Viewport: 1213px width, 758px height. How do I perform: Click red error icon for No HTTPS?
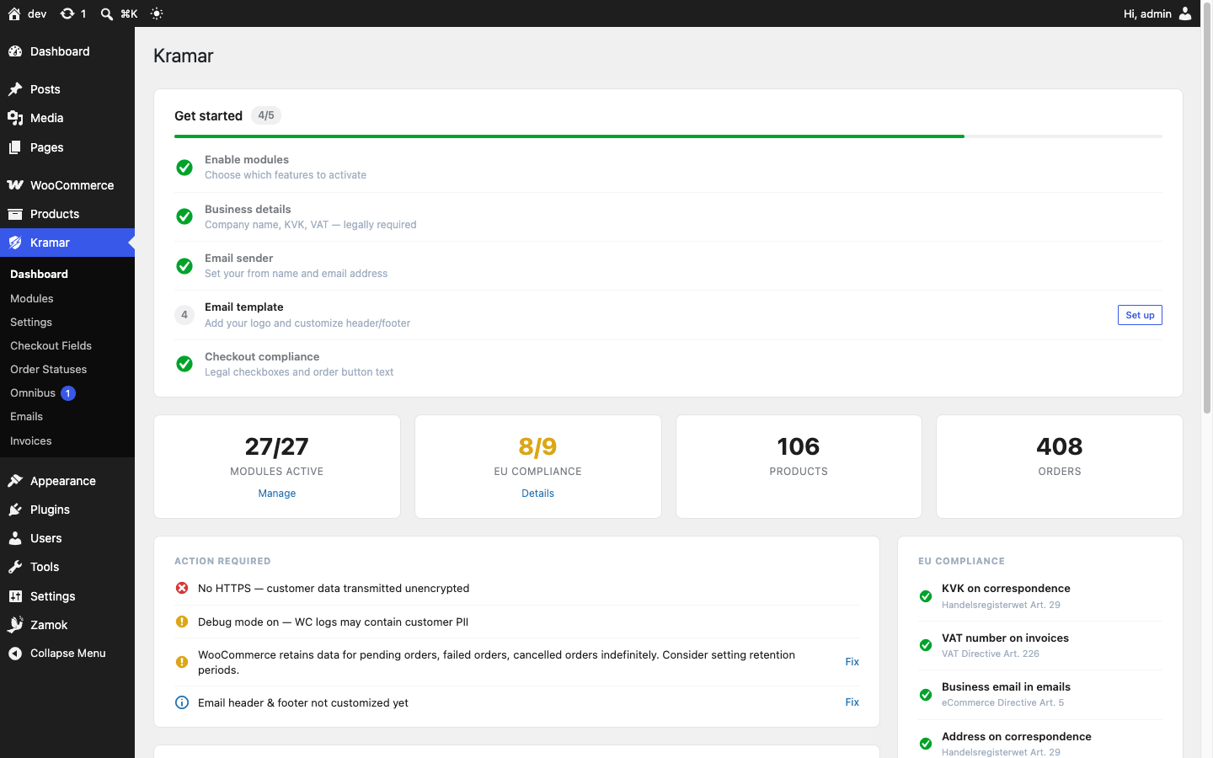(x=182, y=588)
